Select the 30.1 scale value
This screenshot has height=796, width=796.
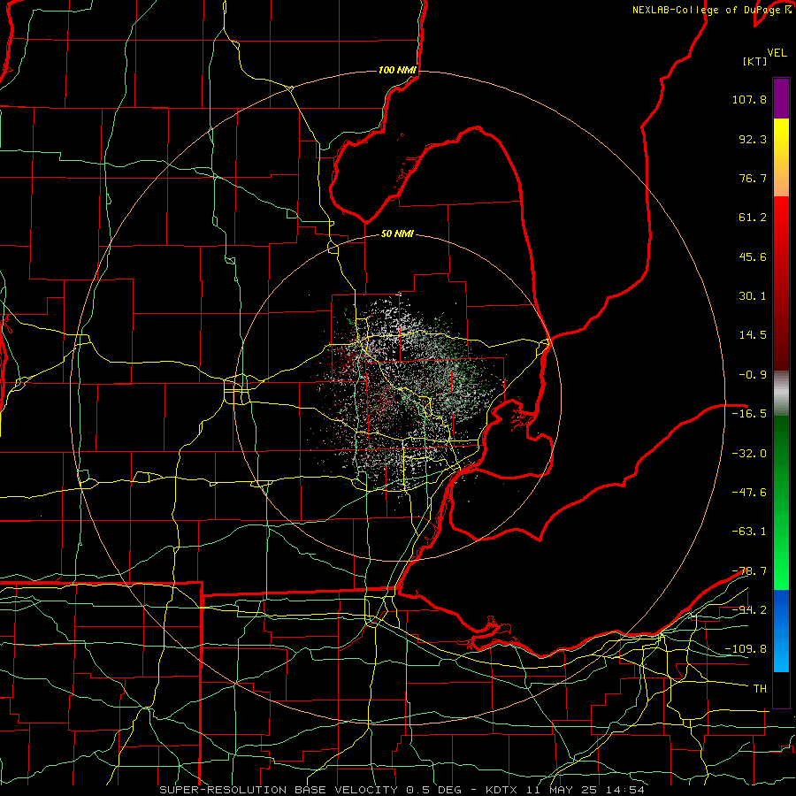click(753, 296)
